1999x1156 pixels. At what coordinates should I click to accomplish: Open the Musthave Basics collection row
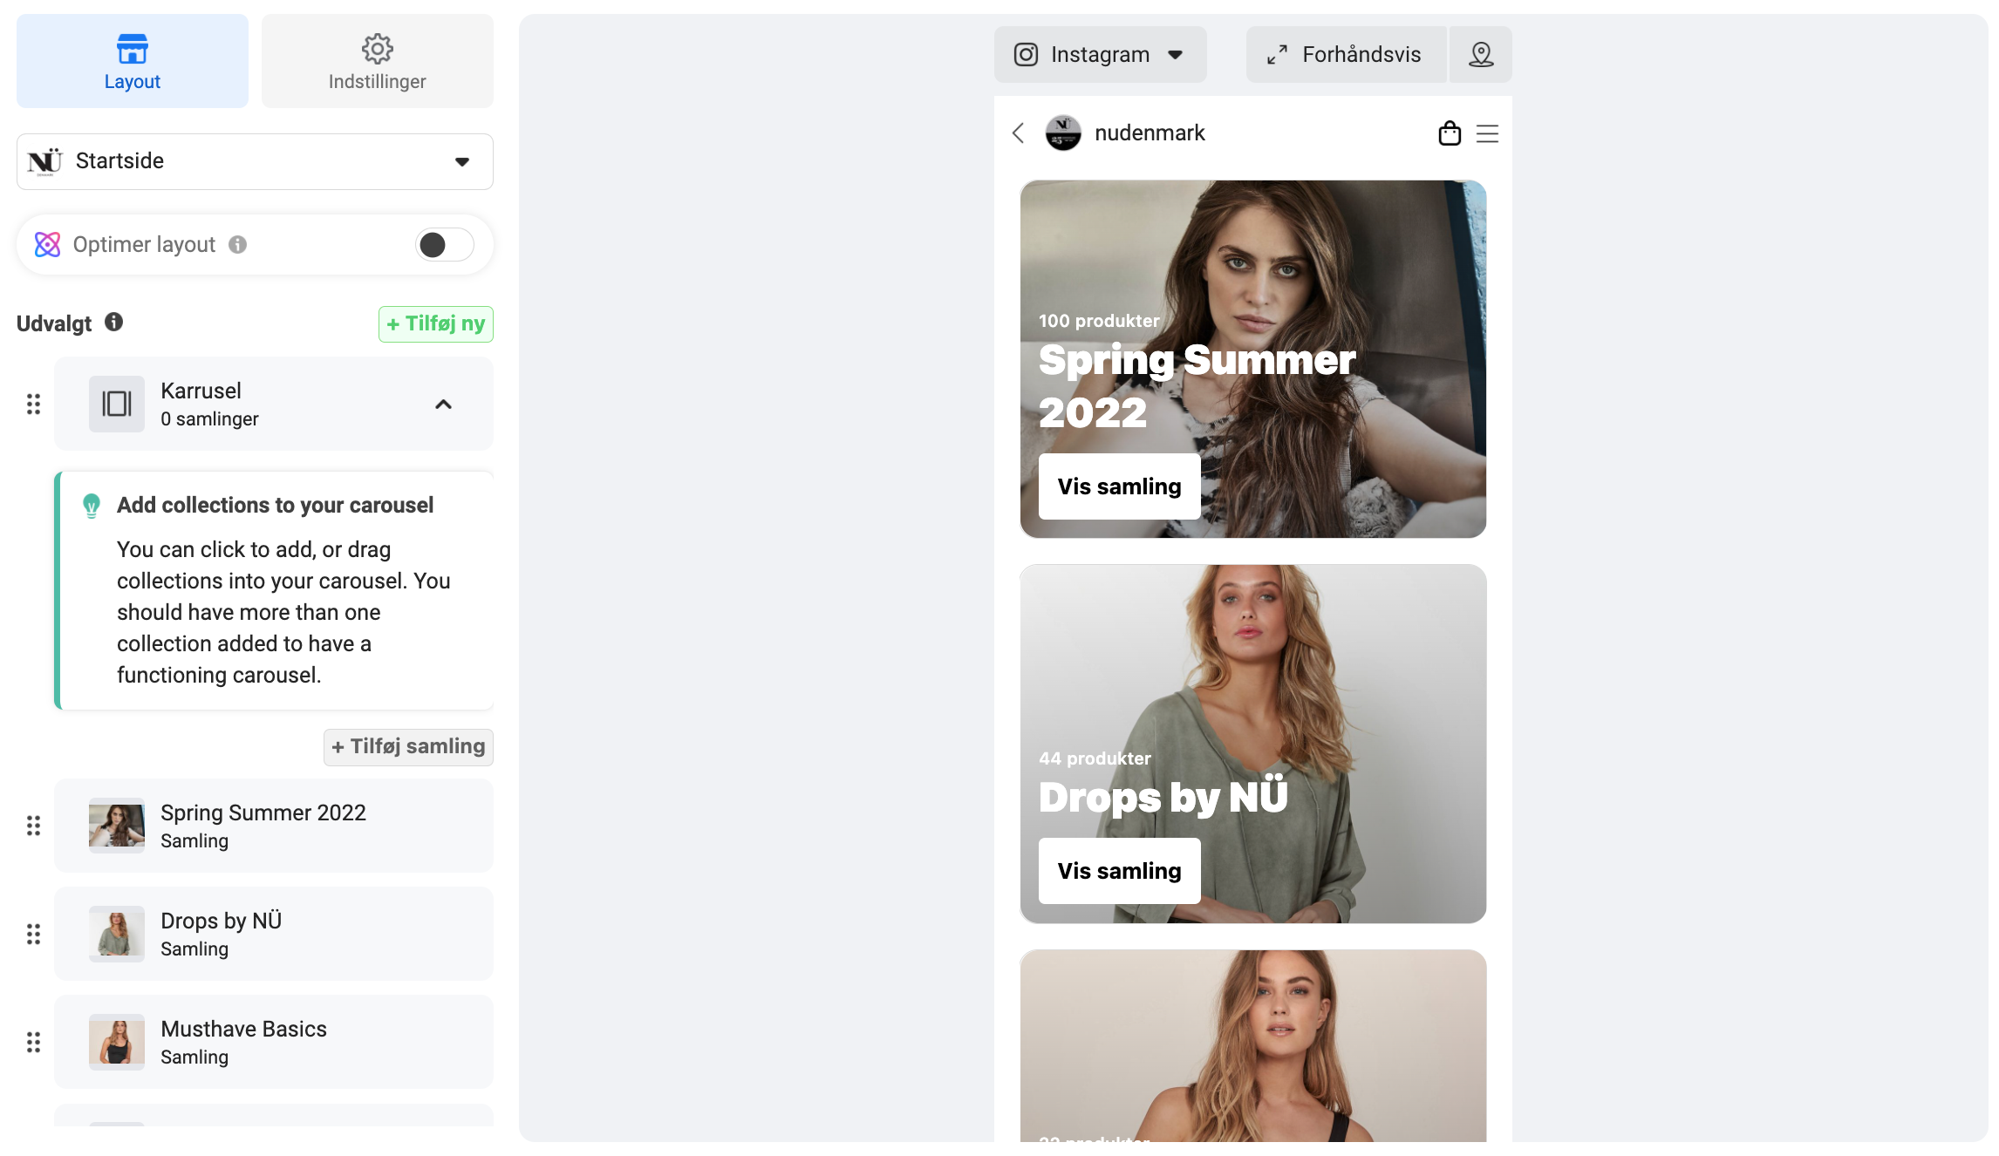tap(274, 1042)
